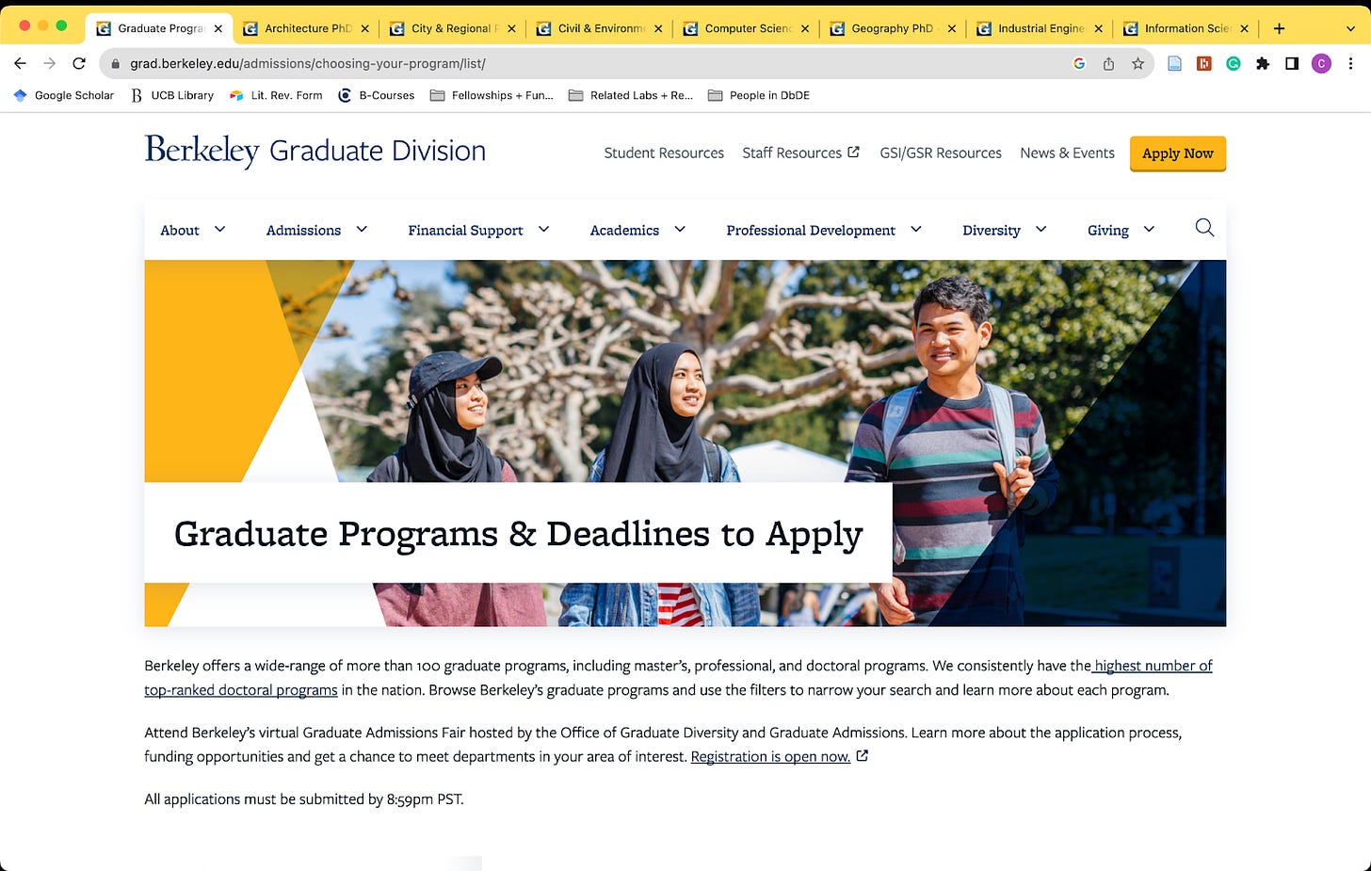Expand the Professional Development menu chevron
Screen dimensions: 1371x871
[916, 229]
